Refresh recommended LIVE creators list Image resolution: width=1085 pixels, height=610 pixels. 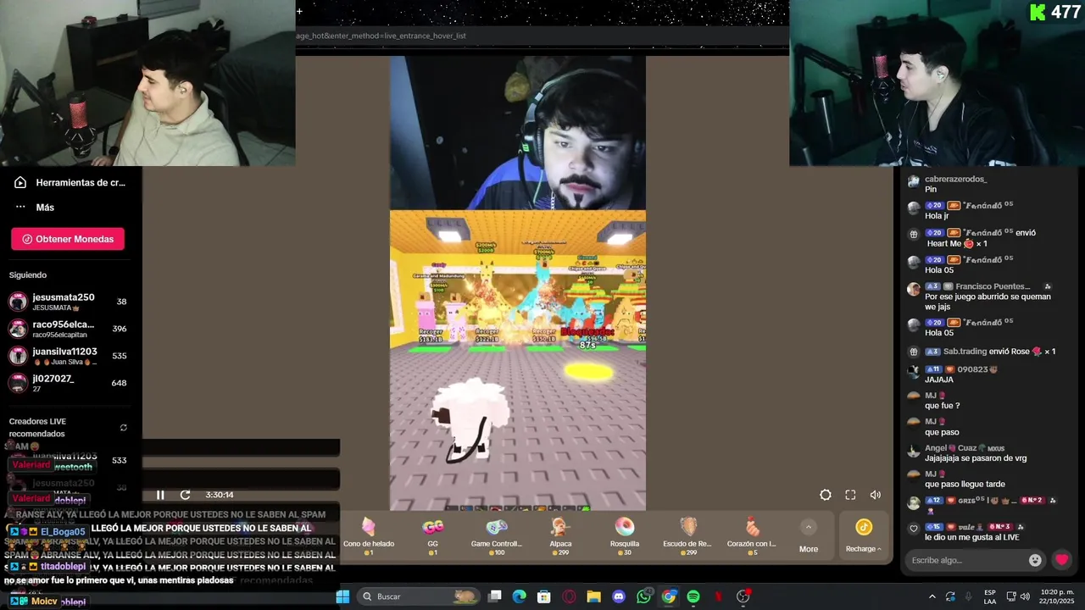pos(124,428)
